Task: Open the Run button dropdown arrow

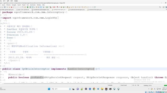Action: click(49, 7)
